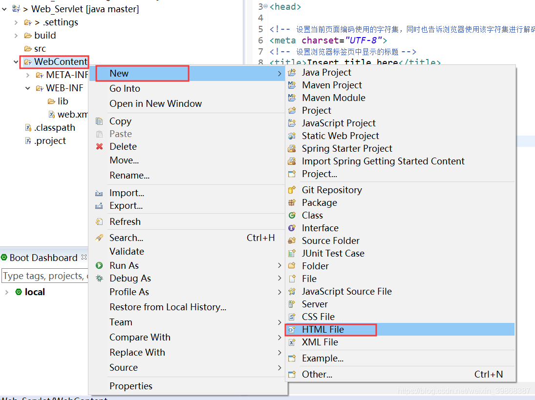Click the green Run As play icon
The height and width of the screenshot is (400, 535).
point(99,265)
